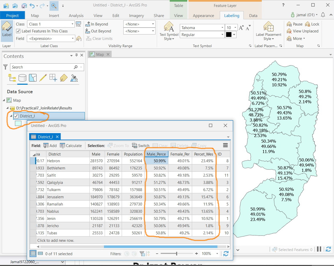The height and width of the screenshot is (266, 334).
Task: Click the Text Symbol Style icon
Action: pos(169,27)
